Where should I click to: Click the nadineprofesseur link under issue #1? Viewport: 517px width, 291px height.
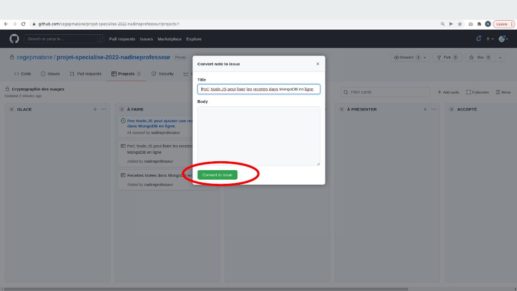point(165,133)
